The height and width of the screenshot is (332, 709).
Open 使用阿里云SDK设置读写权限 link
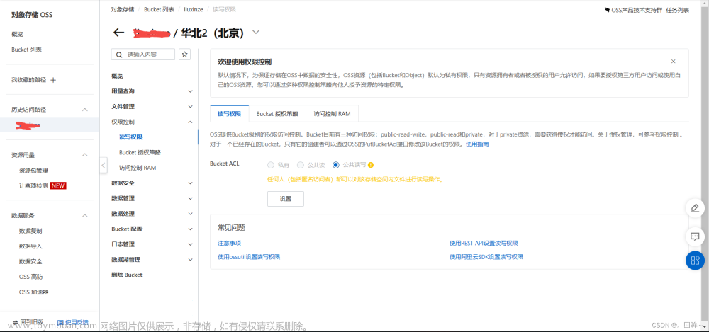click(x=486, y=256)
